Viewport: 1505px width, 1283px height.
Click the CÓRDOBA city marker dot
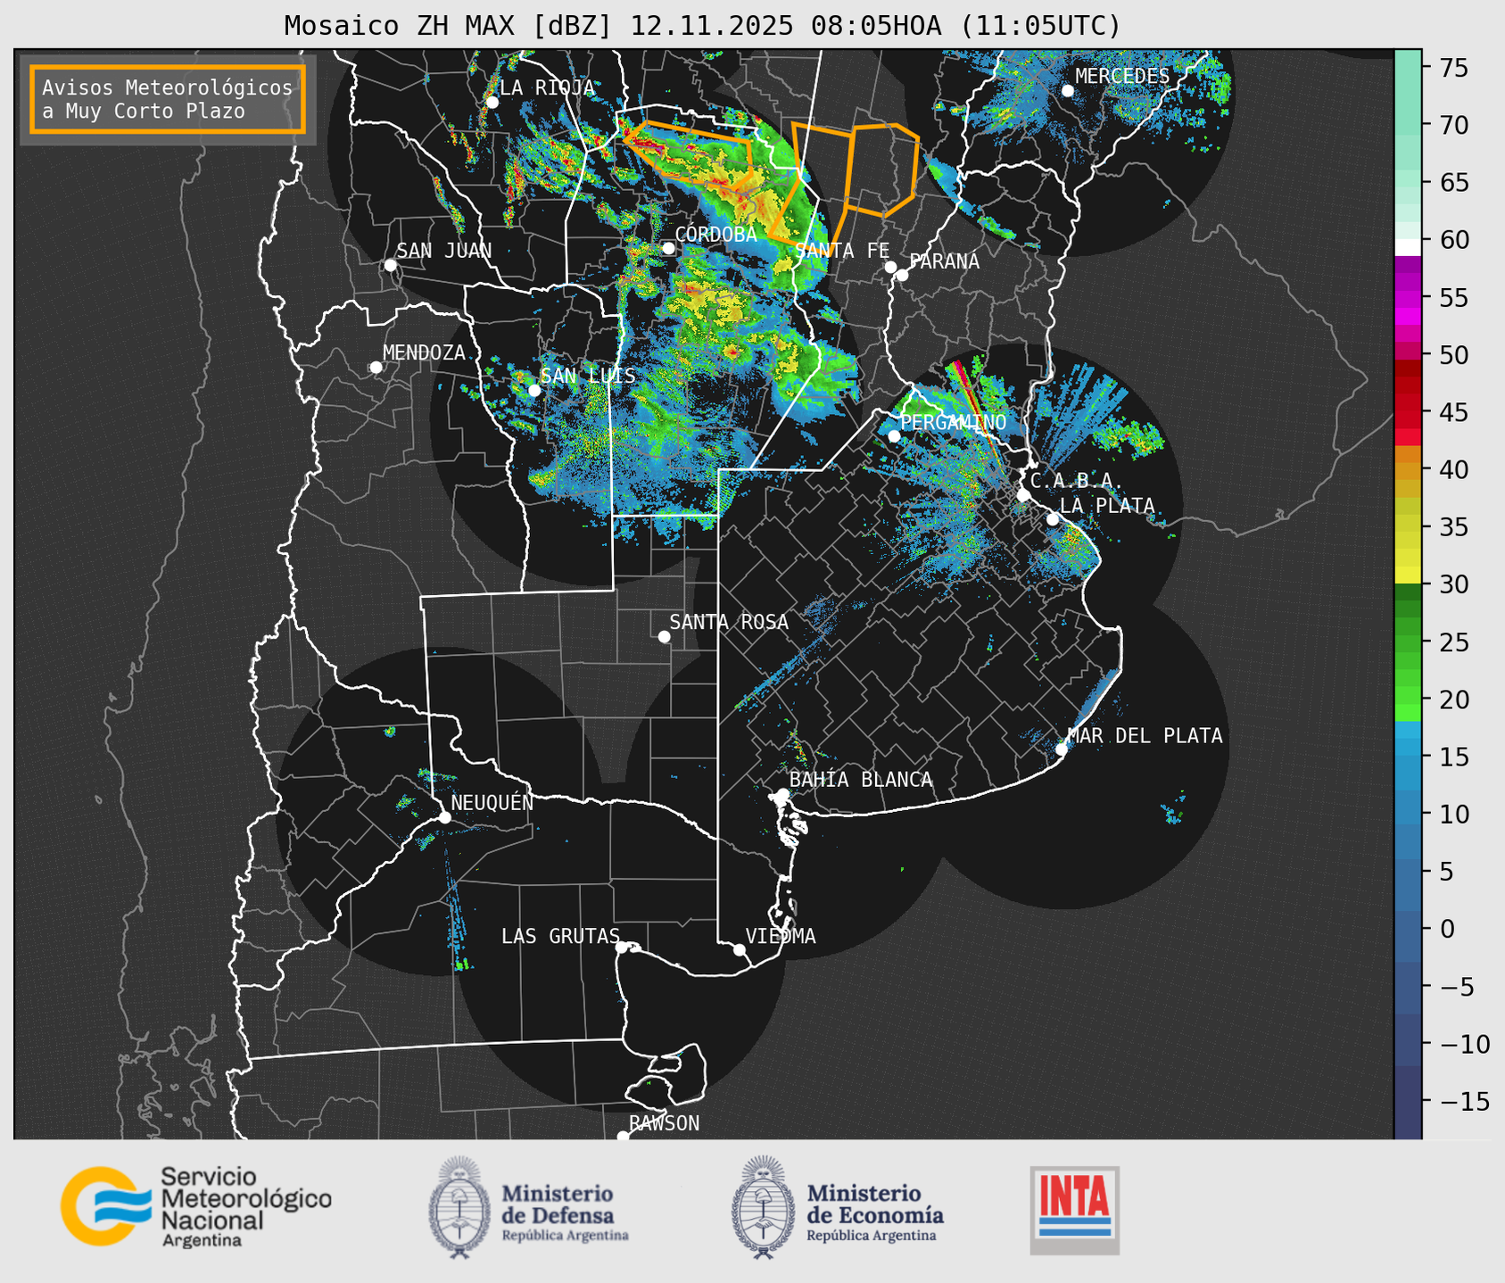tap(668, 248)
